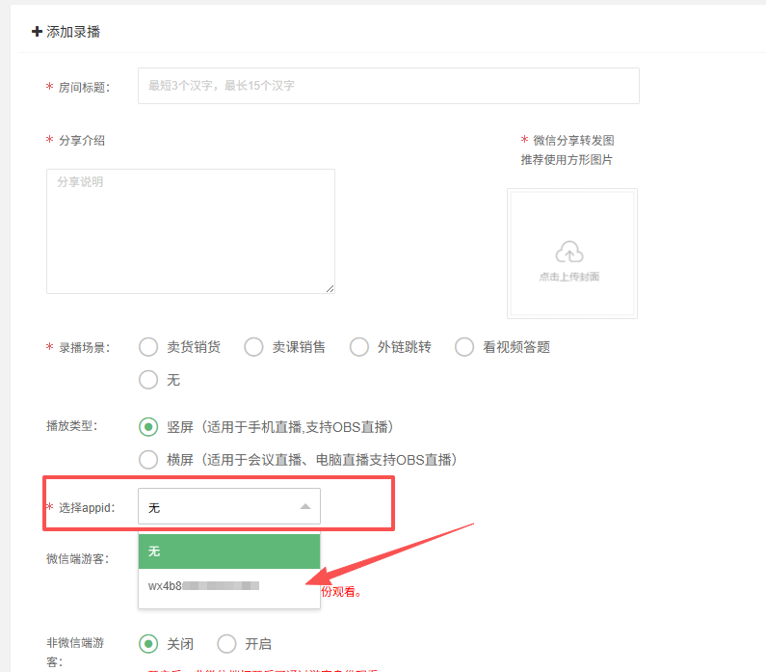This screenshot has height=672, width=766.
Task: Pick the 看视频答题 scene option
Action: click(464, 347)
